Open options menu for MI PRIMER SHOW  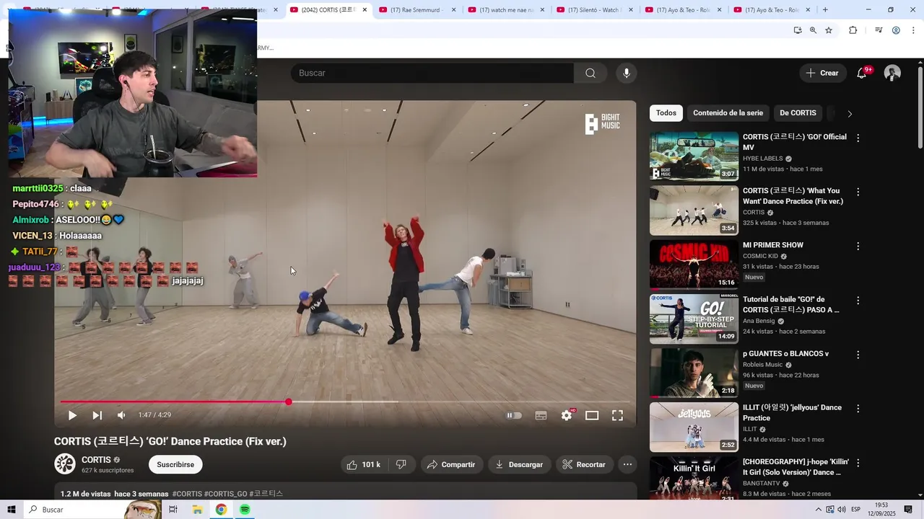coord(858,246)
